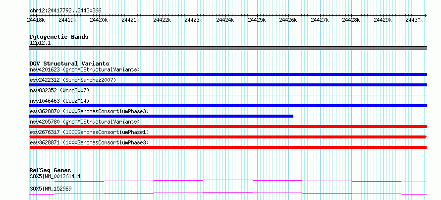The height and width of the screenshot is (200, 441).
Task: Click the blue bar under esv2422312
Action: 228,85
